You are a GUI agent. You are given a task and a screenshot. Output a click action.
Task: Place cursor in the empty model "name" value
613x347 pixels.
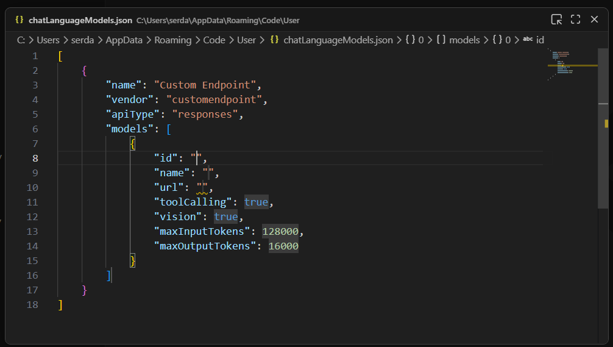pos(208,173)
